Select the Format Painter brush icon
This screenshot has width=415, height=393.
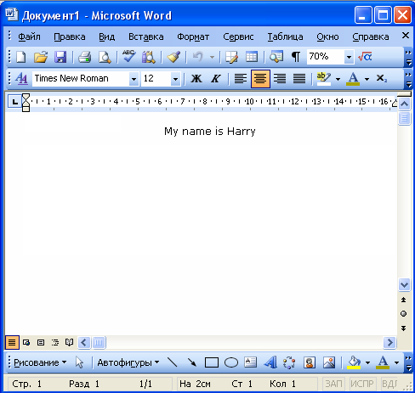click(173, 57)
